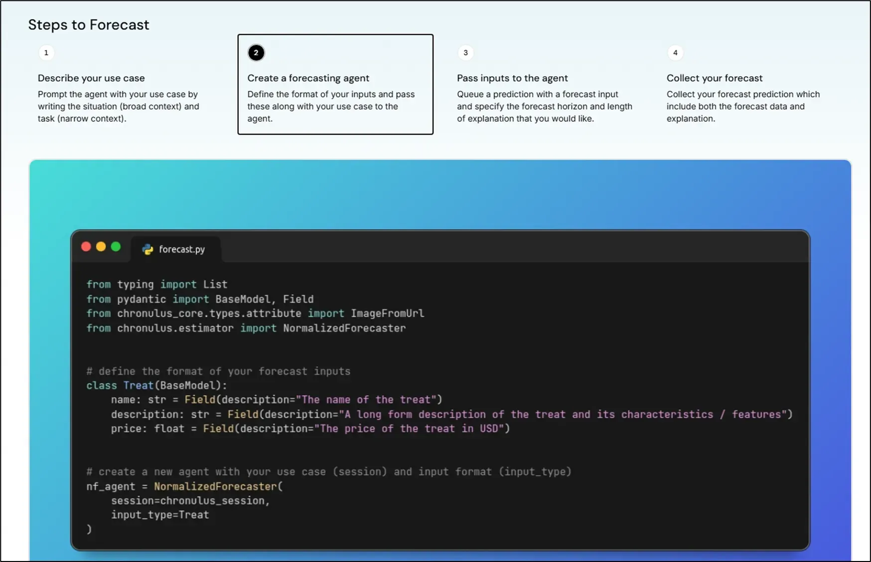Select the 'Collect your forecast' step
The width and height of the screenshot is (871, 562).
tap(714, 78)
